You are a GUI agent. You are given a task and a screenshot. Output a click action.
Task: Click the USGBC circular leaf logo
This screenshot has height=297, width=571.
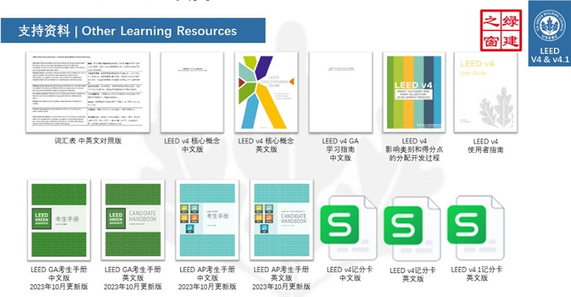549,26
